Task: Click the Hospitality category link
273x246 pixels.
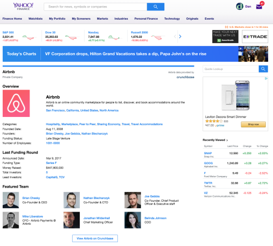Action: 53,124
